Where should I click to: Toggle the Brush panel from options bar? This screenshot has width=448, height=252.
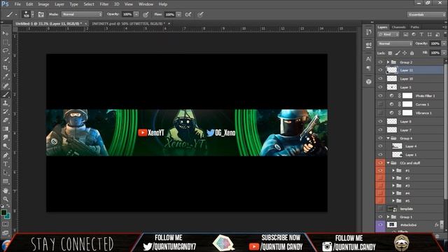click(41, 14)
